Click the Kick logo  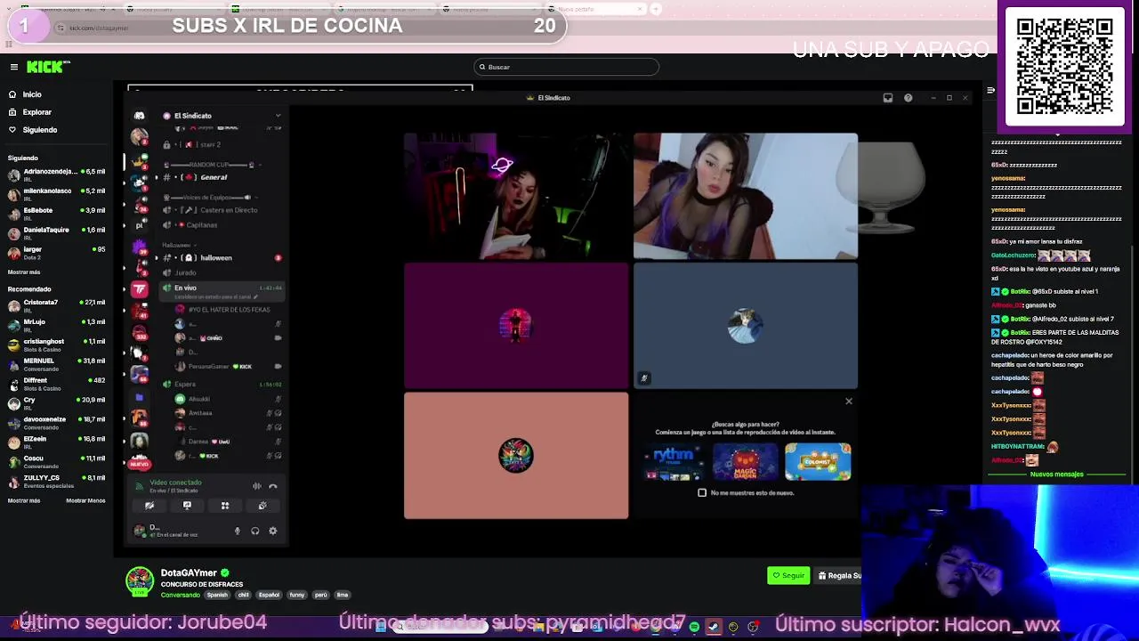47,67
